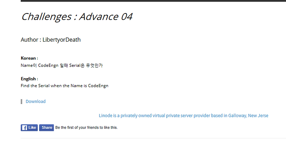
Task: Open the Download link
Action: click(36, 101)
